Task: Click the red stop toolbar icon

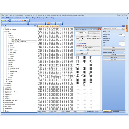Action: click(25, 20)
